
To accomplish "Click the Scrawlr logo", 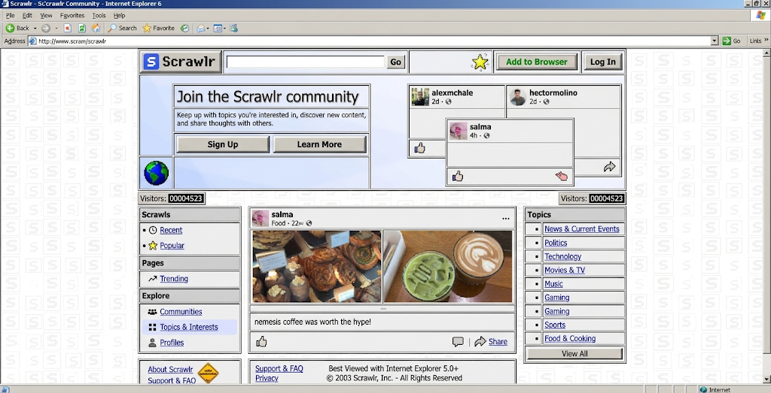I will click(x=181, y=62).
